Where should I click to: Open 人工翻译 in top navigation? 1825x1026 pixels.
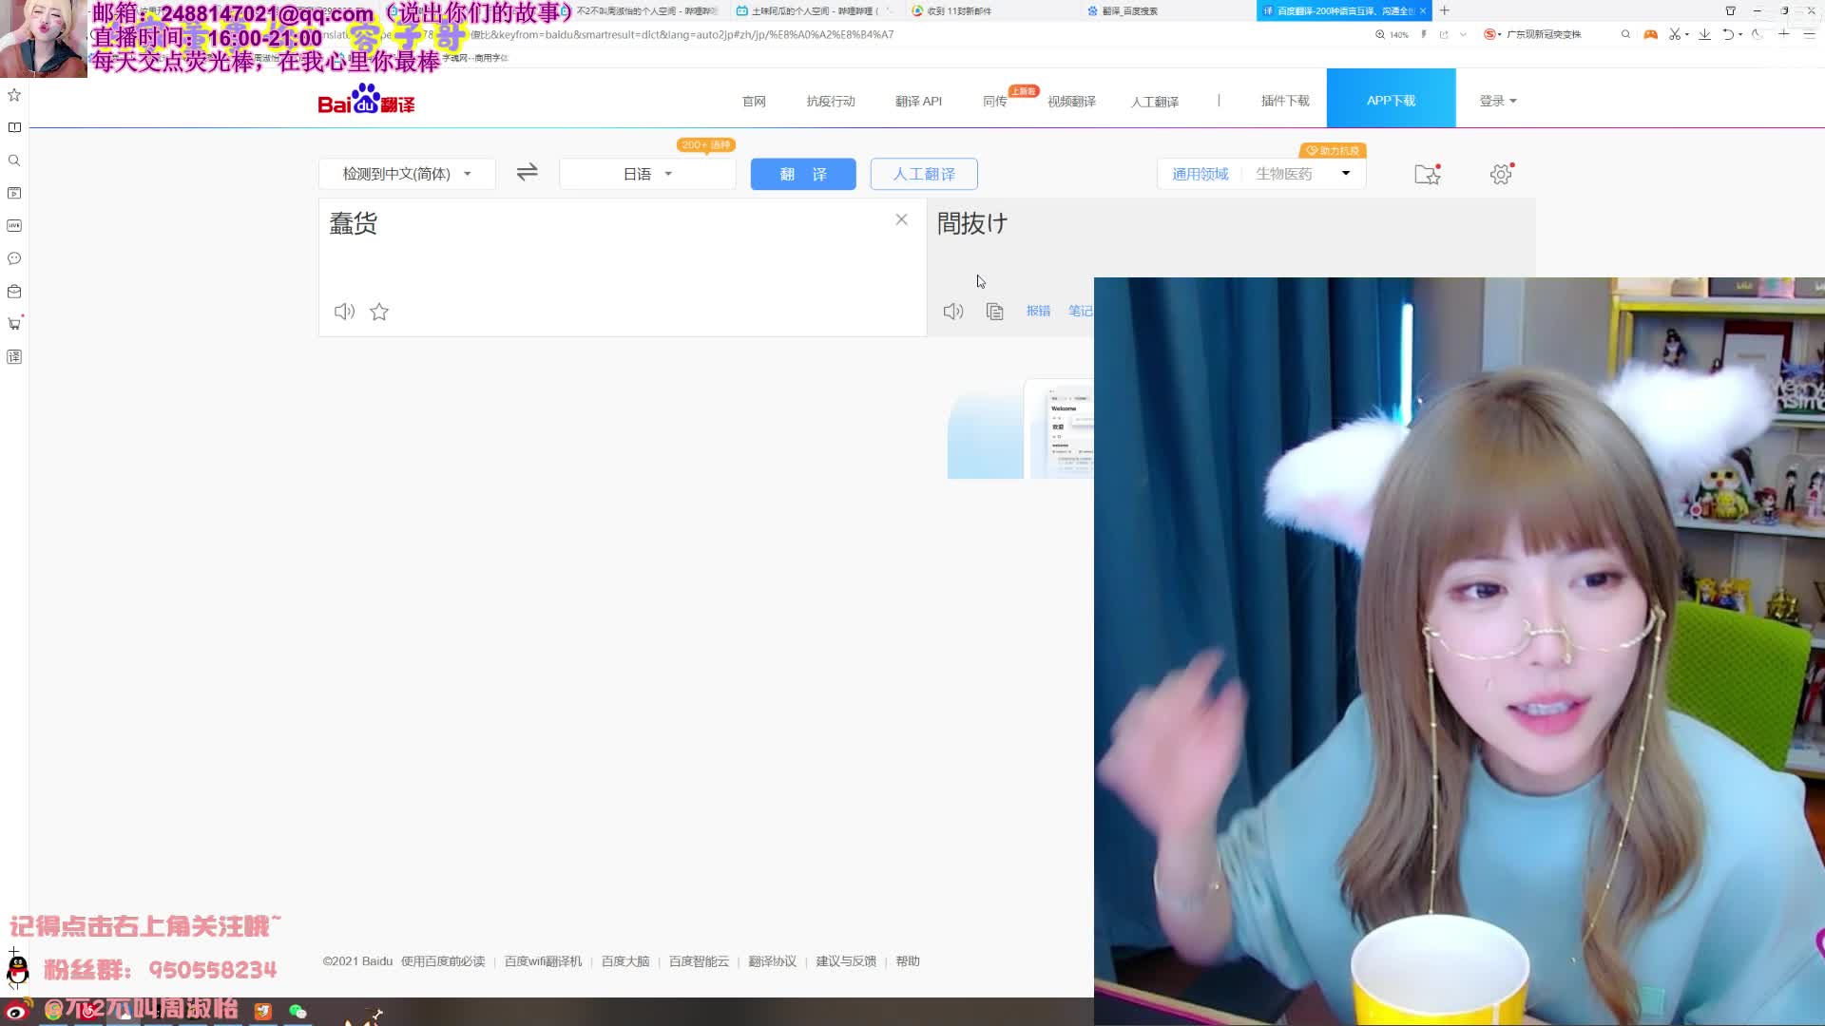(1155, 101)
